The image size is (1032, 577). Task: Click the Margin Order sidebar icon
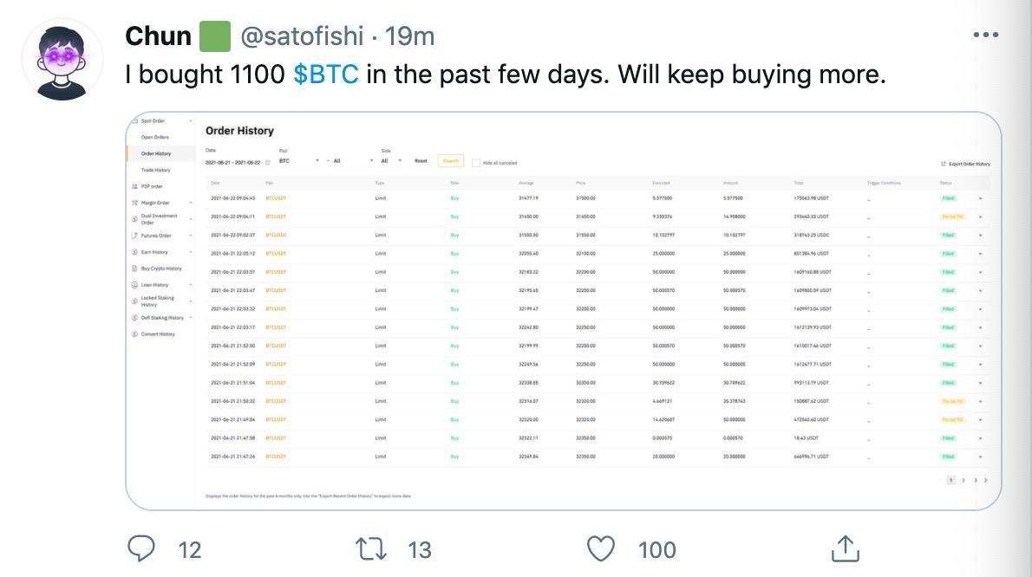pos(134,202)
